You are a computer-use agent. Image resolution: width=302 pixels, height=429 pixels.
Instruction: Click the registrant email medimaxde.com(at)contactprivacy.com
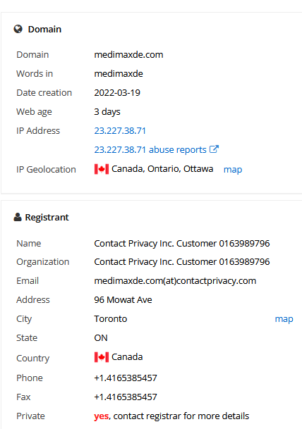175,281
